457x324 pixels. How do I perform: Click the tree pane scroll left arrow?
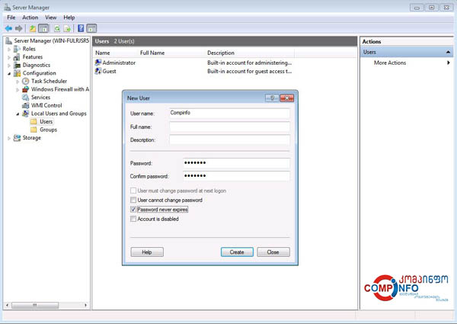click(8, 305)
